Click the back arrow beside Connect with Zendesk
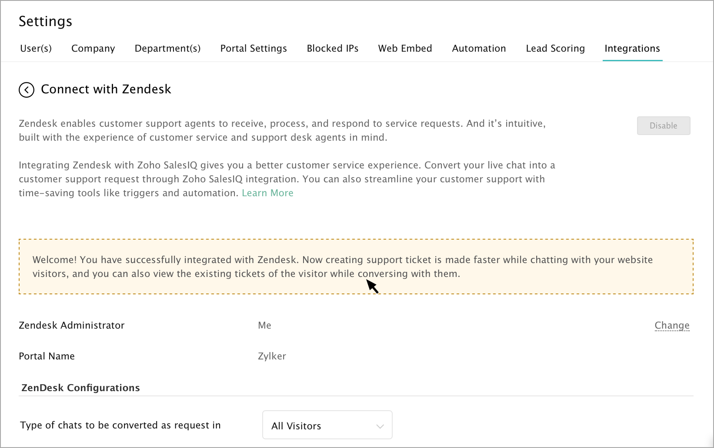The image size is (714, 448). [x=27, y=90]
